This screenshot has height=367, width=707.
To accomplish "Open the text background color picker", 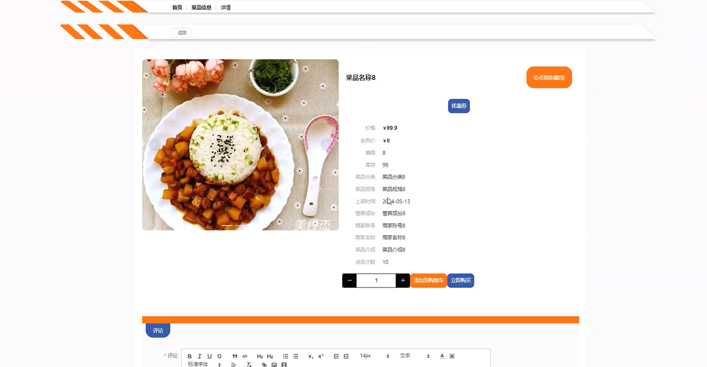I will (x=452, y=356).
